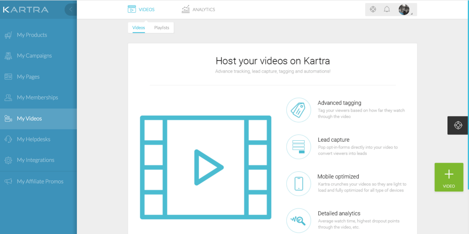Click the Lead capture form icon
Viewport: 469px width, 234px height.
click(x=298, y=147)
